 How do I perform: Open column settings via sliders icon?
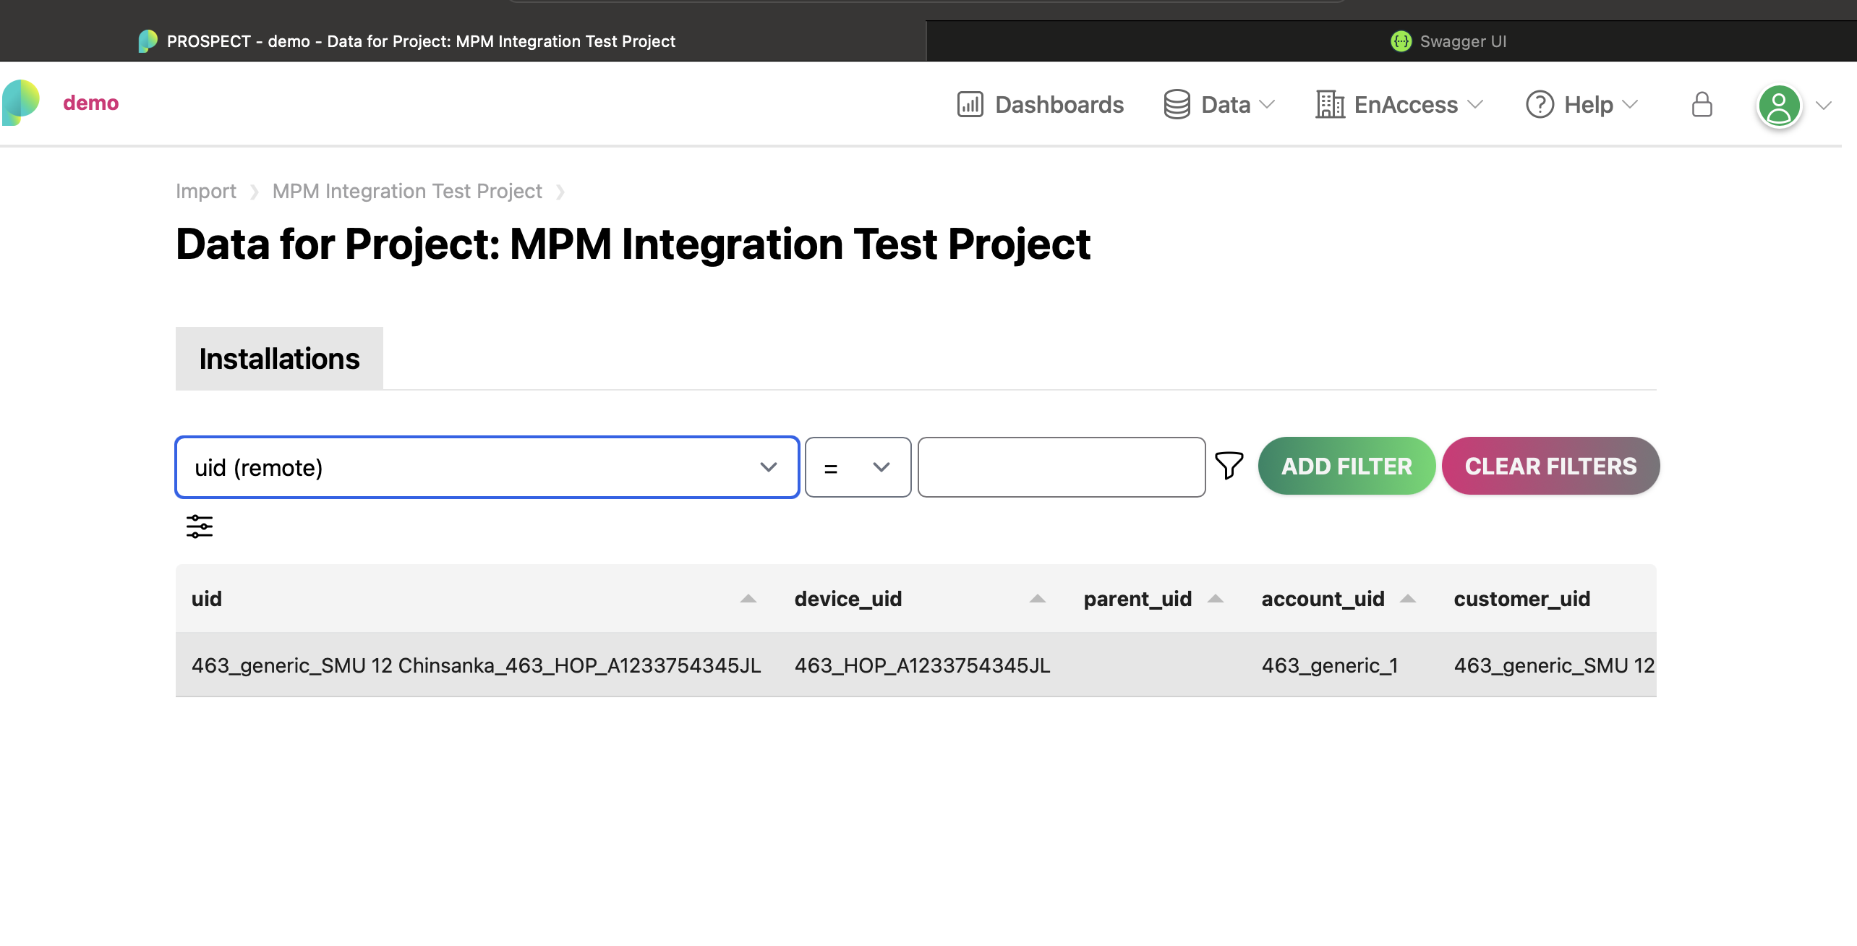pos(198,527)
